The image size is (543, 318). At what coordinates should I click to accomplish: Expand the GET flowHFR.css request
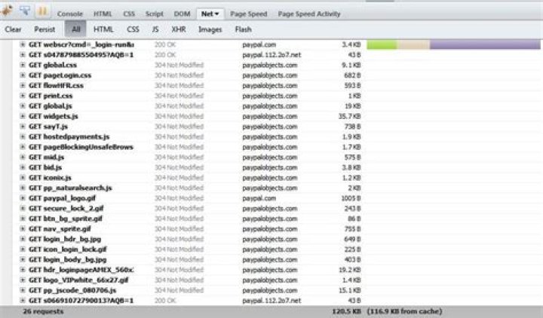(23, 85)
